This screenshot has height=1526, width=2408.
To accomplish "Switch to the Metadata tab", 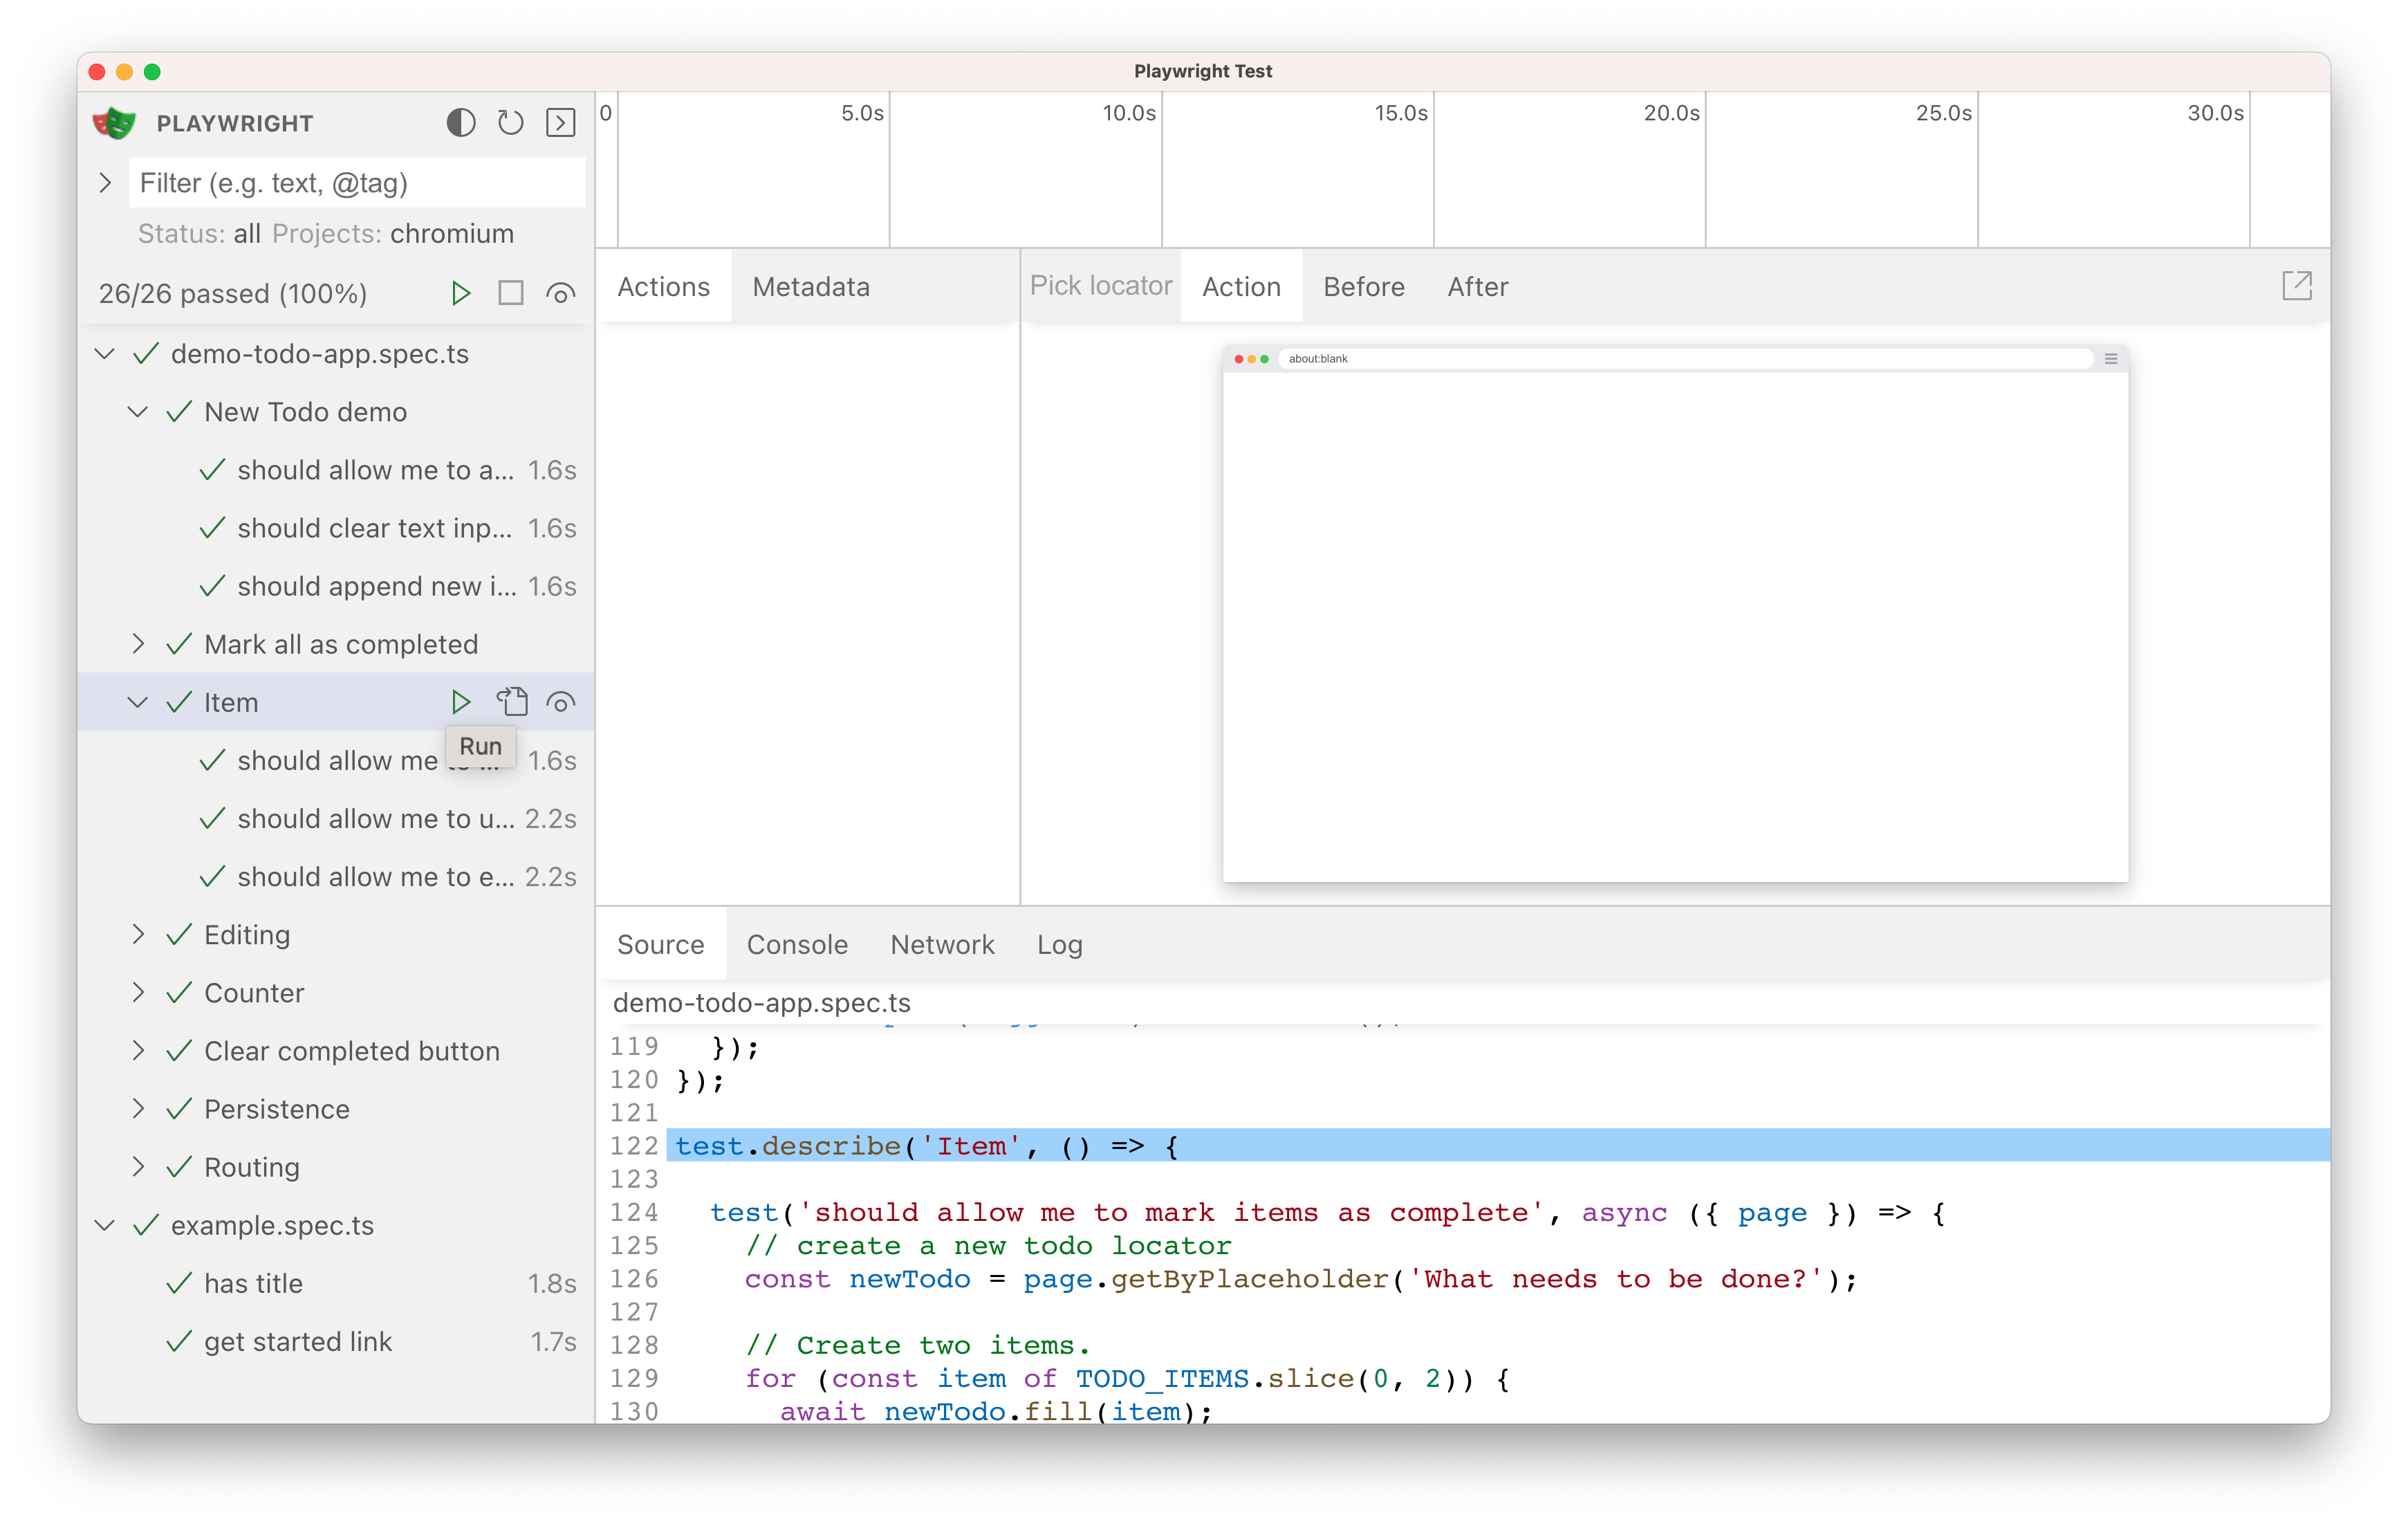I will [x=810, y=286].
